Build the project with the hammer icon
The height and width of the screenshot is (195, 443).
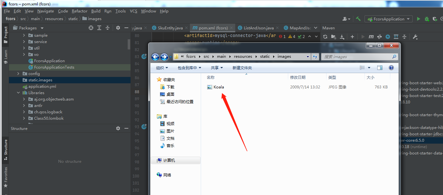click(x=358, y=19)
